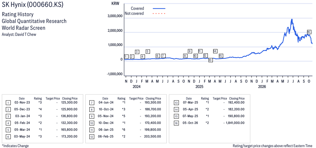The width and height of the screenshot is (316, 148).
Task: Click the closing price 132,300.00
Action: 69,123
